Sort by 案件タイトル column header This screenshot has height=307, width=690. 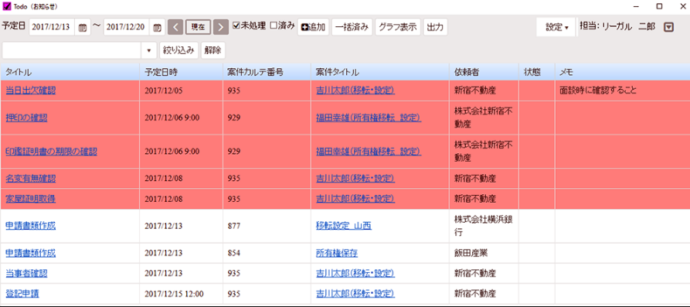pyautogui.click(x=380, y=72)
